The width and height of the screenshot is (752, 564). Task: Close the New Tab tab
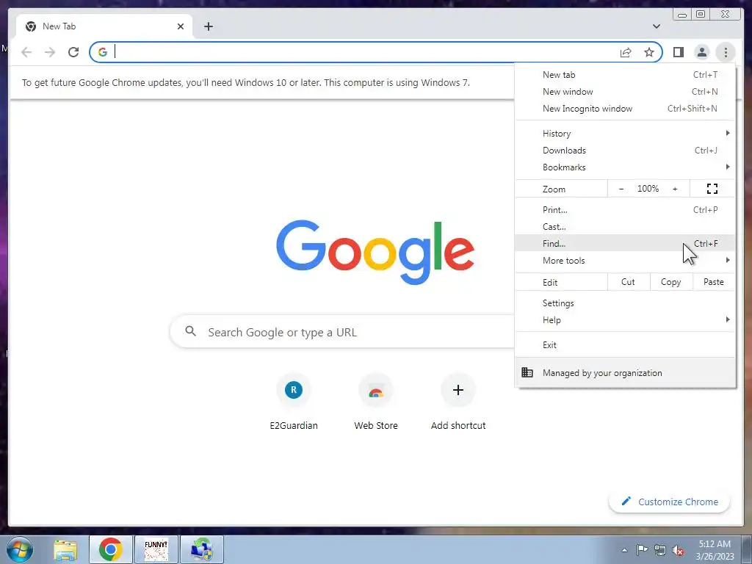[181, 26]
